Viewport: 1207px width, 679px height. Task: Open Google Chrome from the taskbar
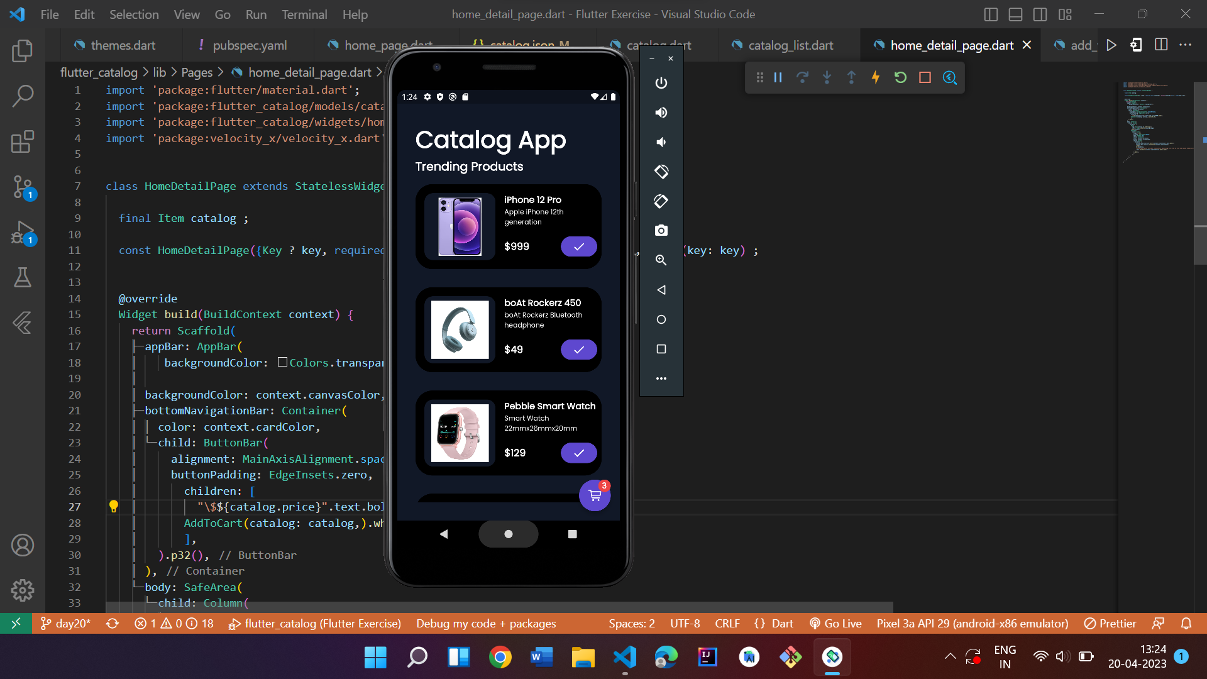pyautogui.click(x=500, y=657)
